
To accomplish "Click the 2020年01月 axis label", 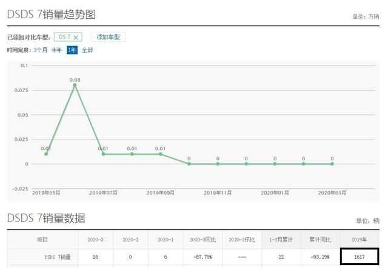I will pyautogui.click(x=275, y=192).
